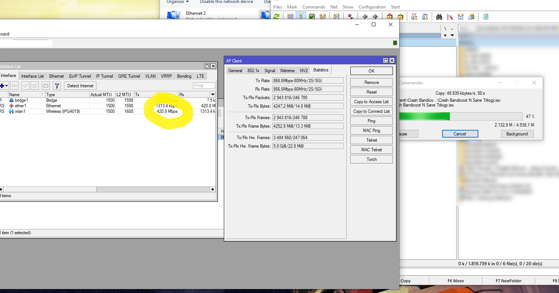
Task: Click the disable (cross) icon in Interface List
Action: click(34, 86)
